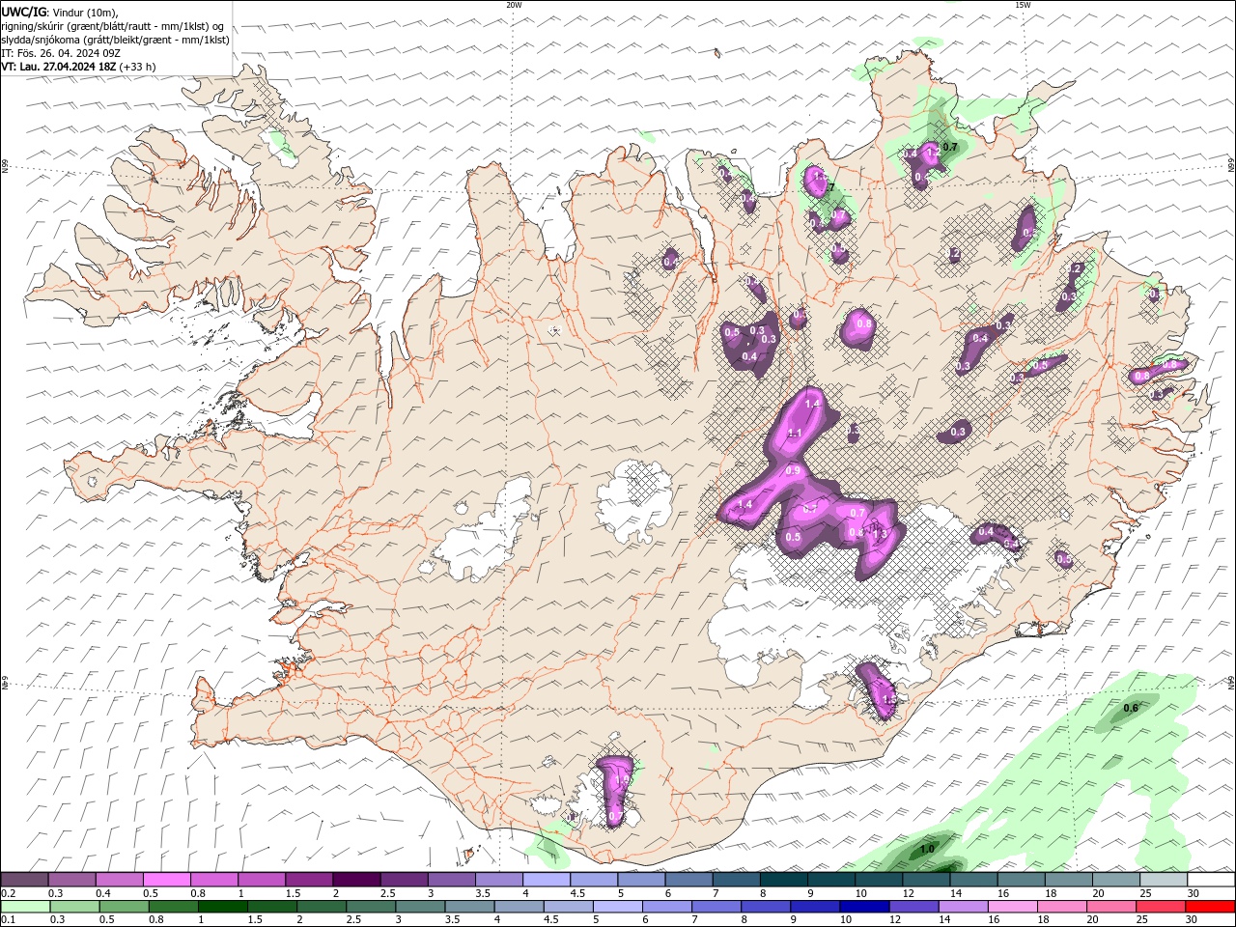The image size is (1236, 927).
Task: Click the '15W' longitude label
Action: click(x=1023, y=5)
